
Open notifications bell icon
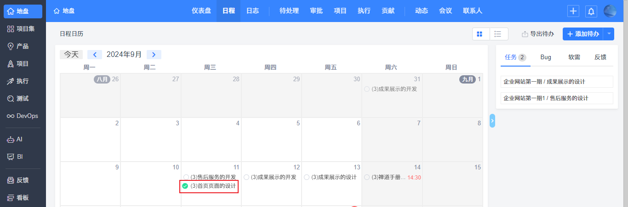tap(591, 11)
